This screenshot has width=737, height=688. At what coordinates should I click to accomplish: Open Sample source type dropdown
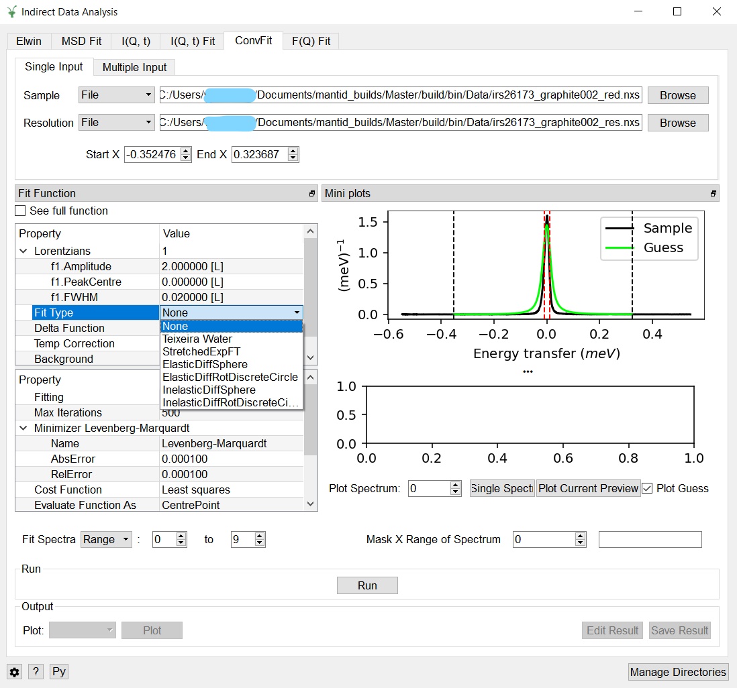click(x=117, y=95)
